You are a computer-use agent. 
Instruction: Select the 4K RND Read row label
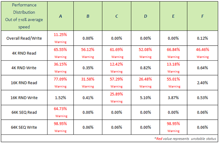point(24,53)
